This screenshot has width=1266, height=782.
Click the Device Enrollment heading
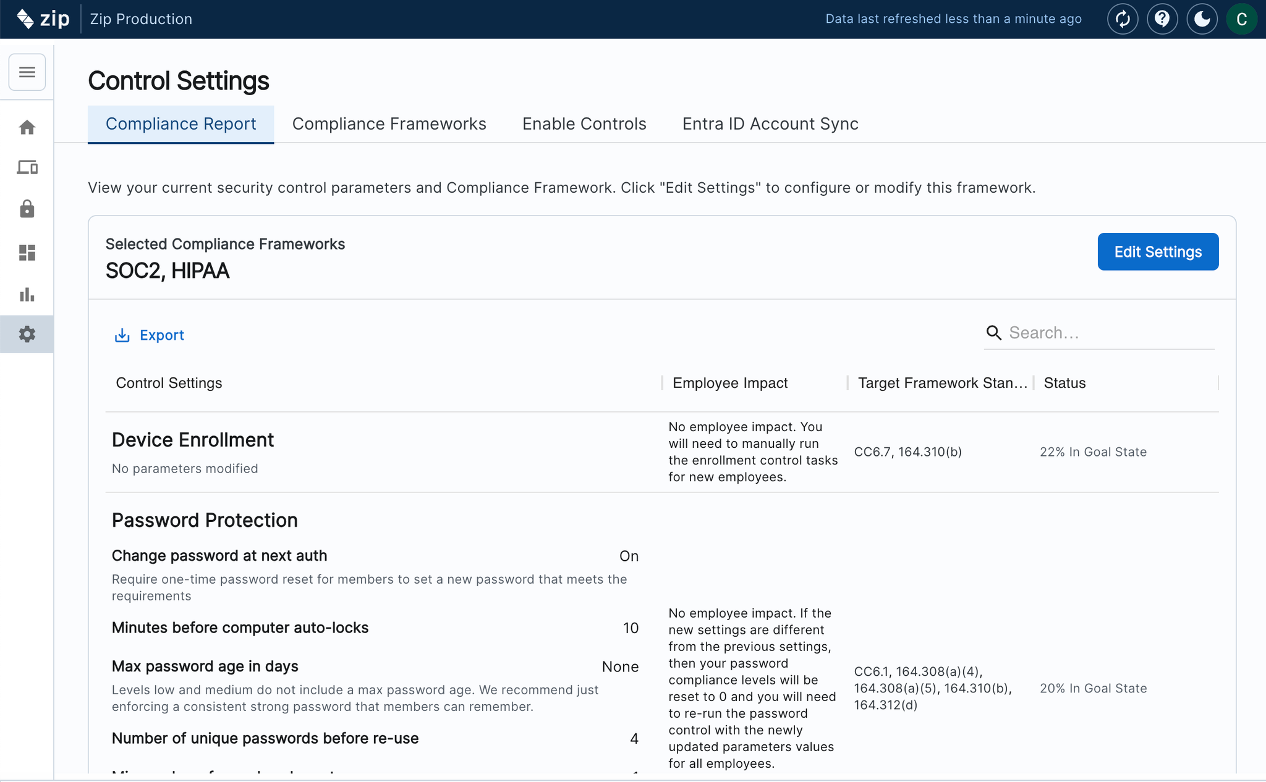pyautogui.click(x=193, y=440)
